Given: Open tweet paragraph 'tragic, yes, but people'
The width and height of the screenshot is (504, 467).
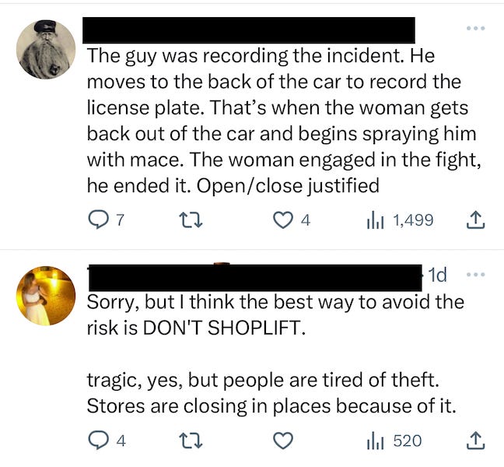Looking at the screenshot, I should coord(271,393).
